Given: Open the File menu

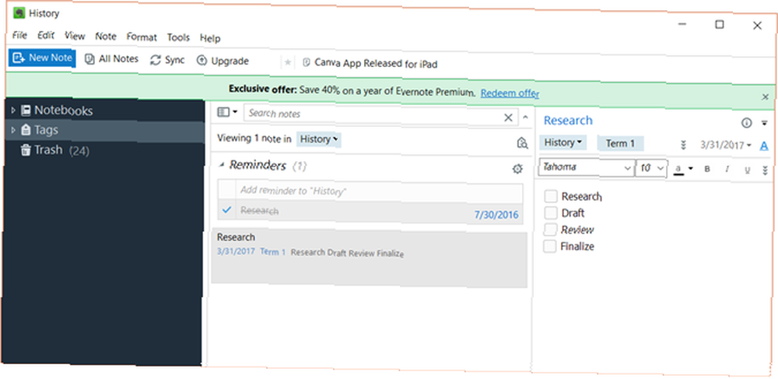Looking at the screenshot, I should point(19,35).
